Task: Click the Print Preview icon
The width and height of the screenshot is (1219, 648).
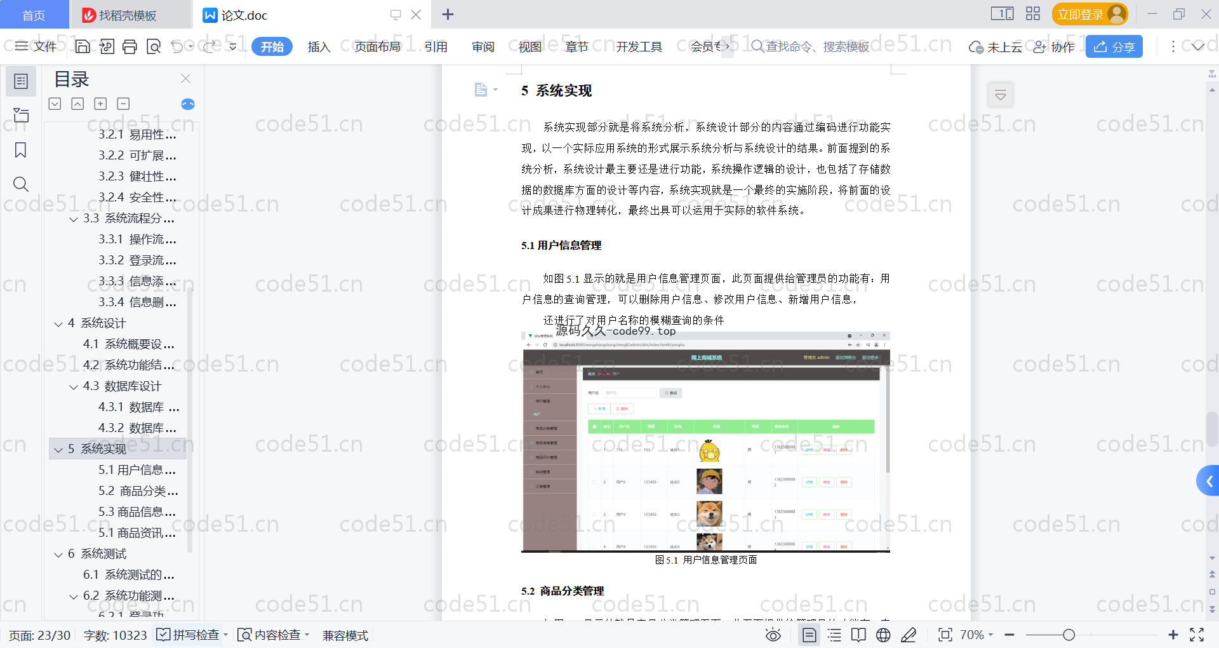Action: [154, 46]
